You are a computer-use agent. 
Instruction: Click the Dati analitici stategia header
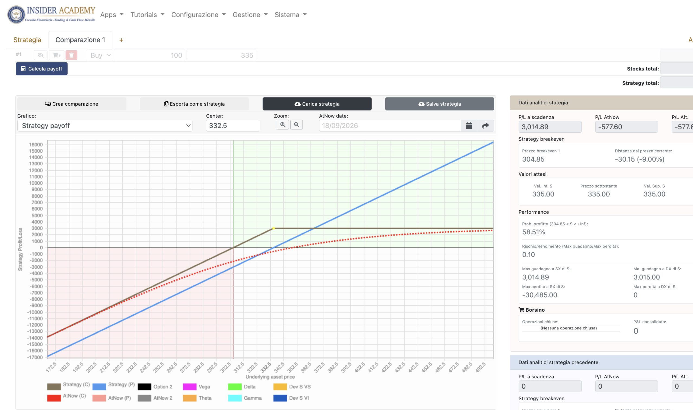[602, 103]
